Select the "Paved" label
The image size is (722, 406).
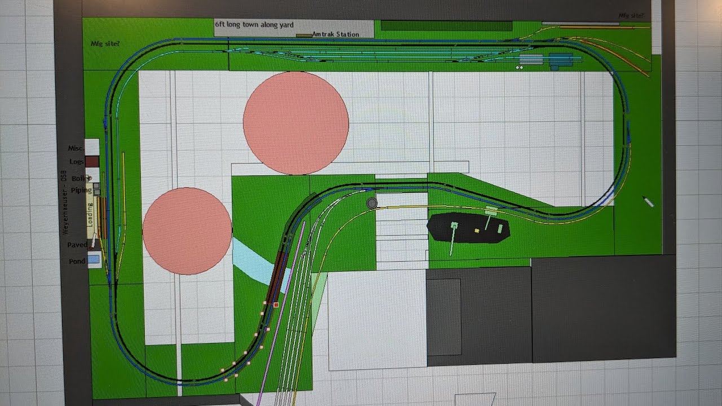tap(77, 245)
